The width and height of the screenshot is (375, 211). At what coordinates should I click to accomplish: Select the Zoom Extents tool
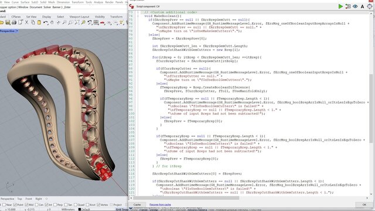pos(77,22)
